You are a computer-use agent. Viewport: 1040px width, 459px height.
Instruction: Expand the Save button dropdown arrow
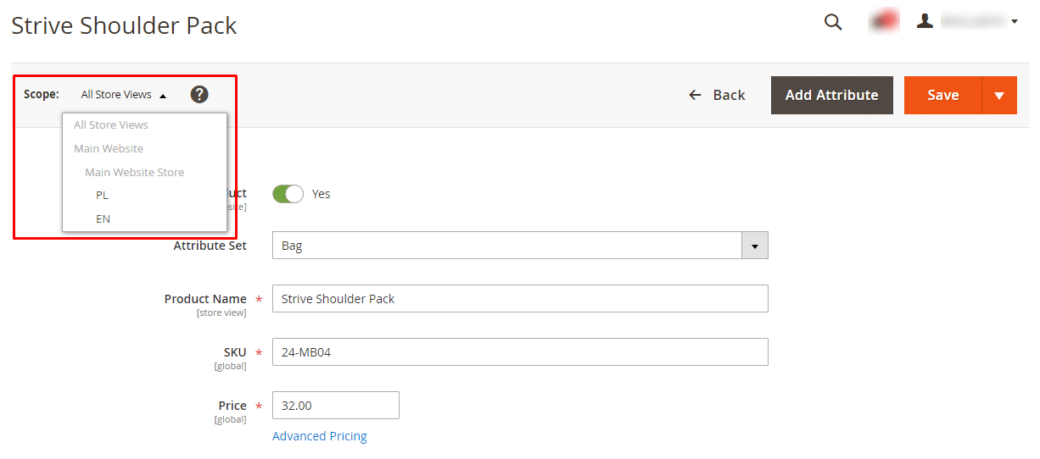(x=999, y=96)
